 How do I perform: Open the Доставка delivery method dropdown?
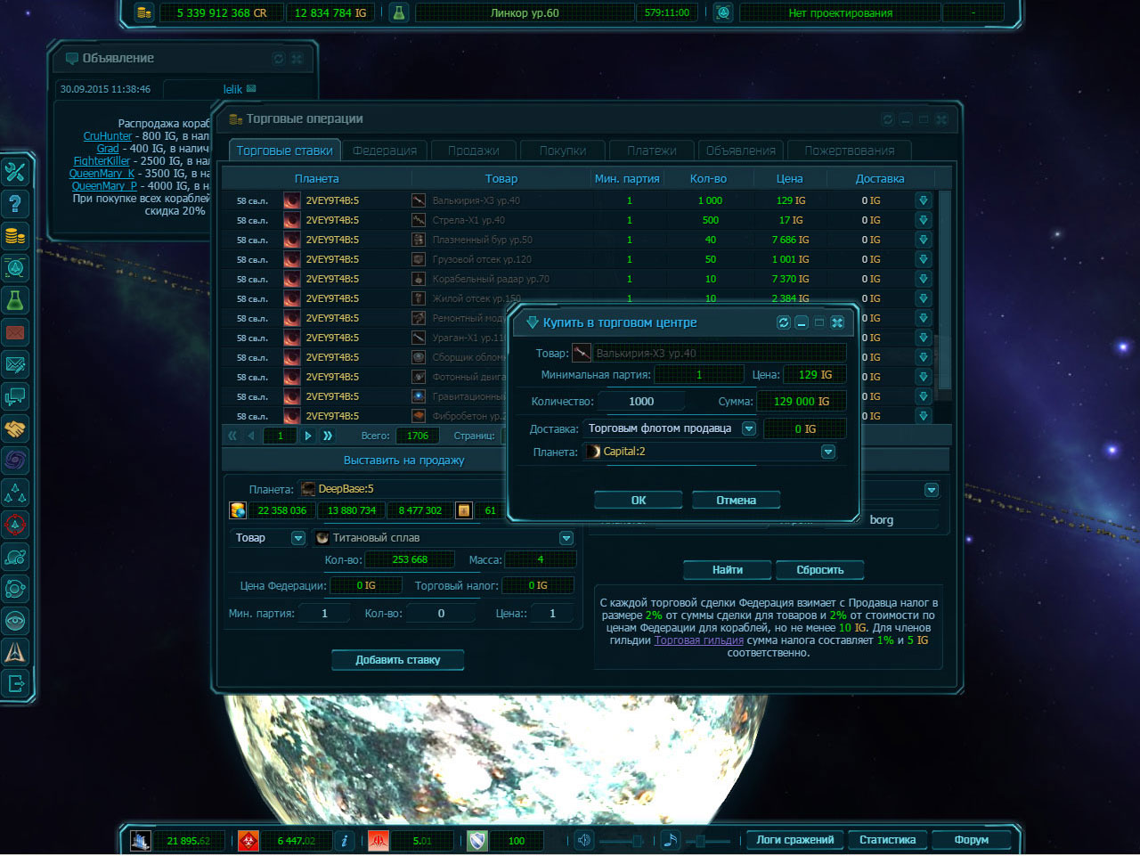point(749,428)
